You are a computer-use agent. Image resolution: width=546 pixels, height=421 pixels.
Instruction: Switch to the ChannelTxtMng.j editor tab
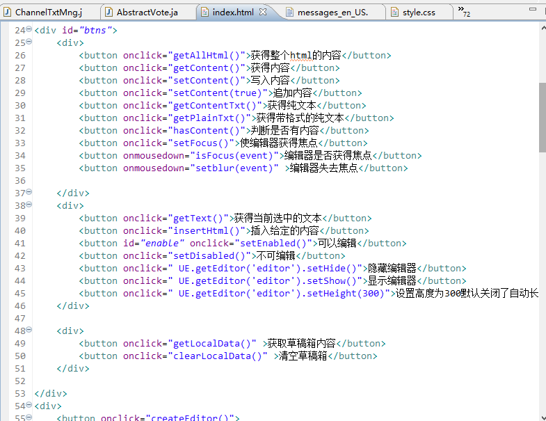pos(49,13)
